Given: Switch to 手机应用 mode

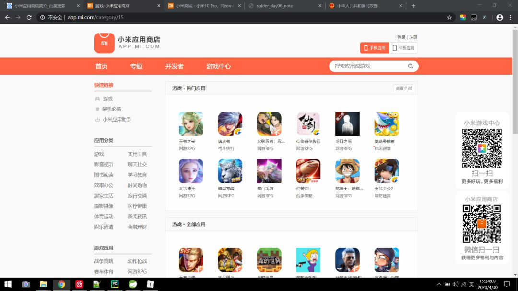Looking at the screenshot, I should point(375,48).
